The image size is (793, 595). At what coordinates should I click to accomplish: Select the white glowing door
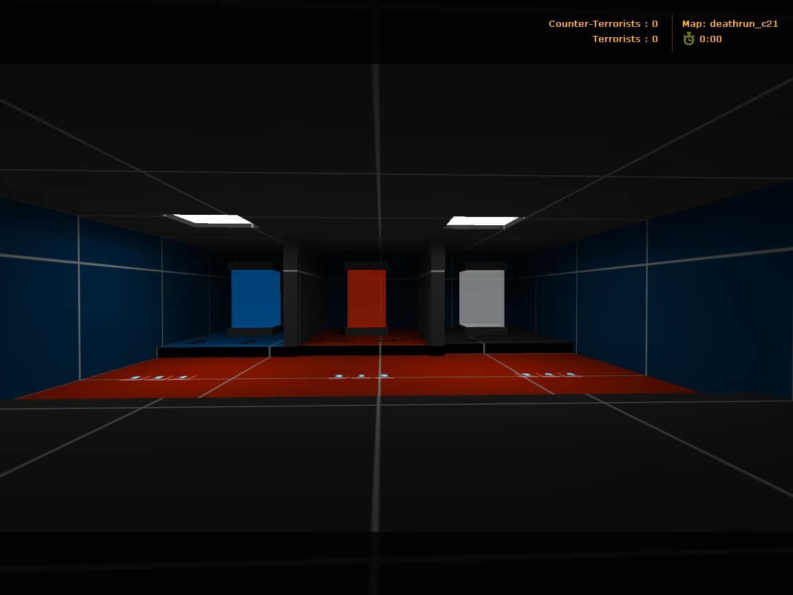481,298
